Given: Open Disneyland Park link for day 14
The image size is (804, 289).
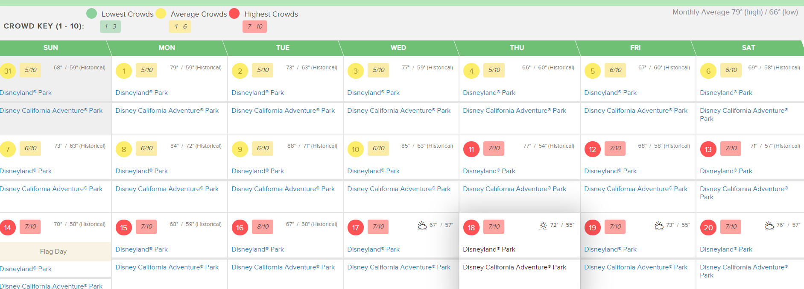Looking at the screenshot, I should pos(26,269).
